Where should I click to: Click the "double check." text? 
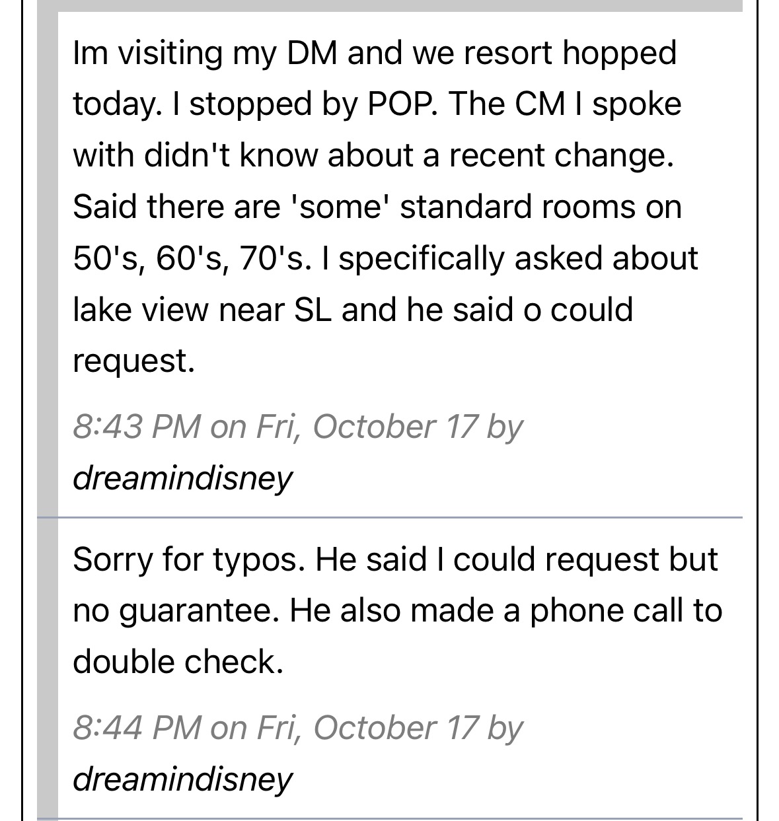178,662
